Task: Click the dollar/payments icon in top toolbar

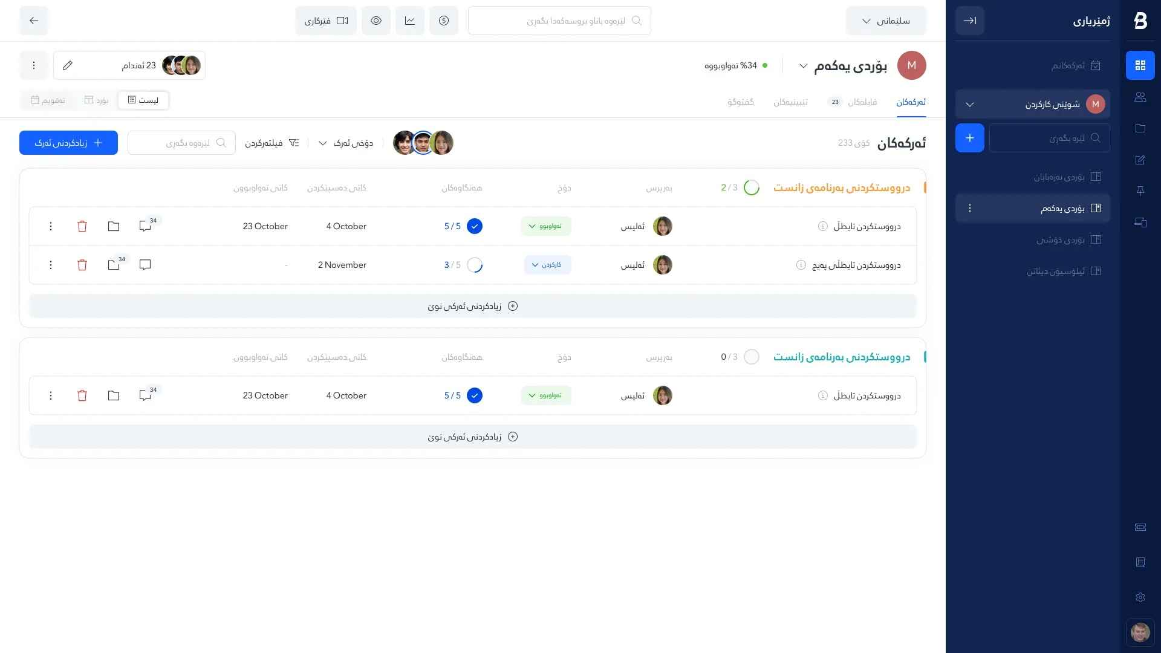Action: click(x=444, y=20)
